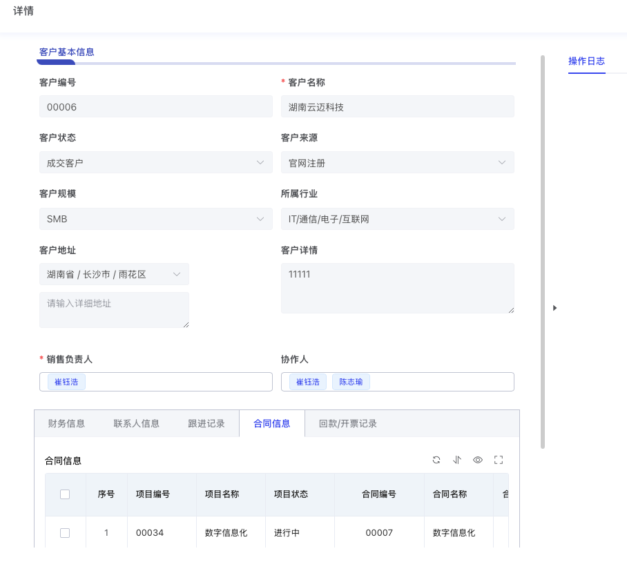Select the 客户基本信息 section tab
This screenshot has height=571, width=627.
point(67,52)
